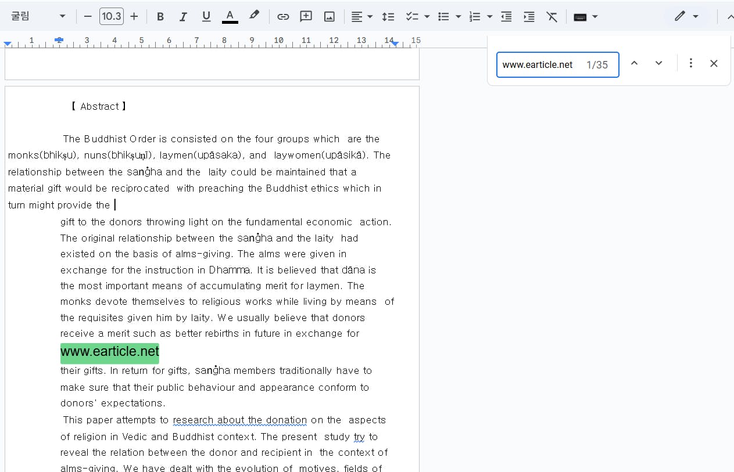Expand bulleted list style options
The image size is (734, 472).
pyautogui.click(x=459, y=17)
